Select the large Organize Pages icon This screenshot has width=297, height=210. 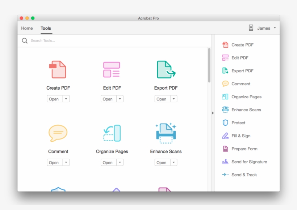pos(112,133)
